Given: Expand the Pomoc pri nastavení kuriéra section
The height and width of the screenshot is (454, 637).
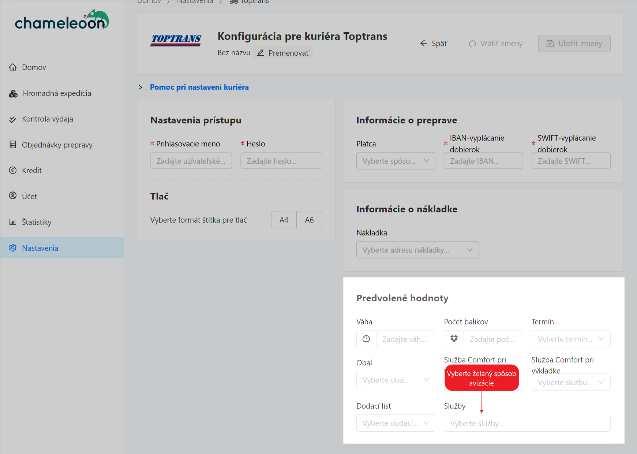Looking at the screenshot, I should coord(140,87).
